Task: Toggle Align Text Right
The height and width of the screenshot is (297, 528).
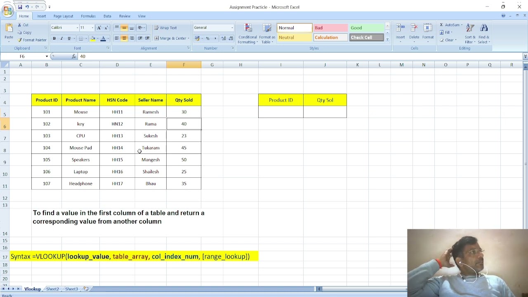Action: (132, 38)
